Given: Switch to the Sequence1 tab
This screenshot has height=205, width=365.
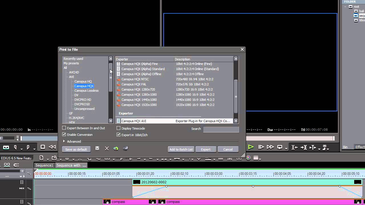Looking at the screenshot, I should coord(44,165).
